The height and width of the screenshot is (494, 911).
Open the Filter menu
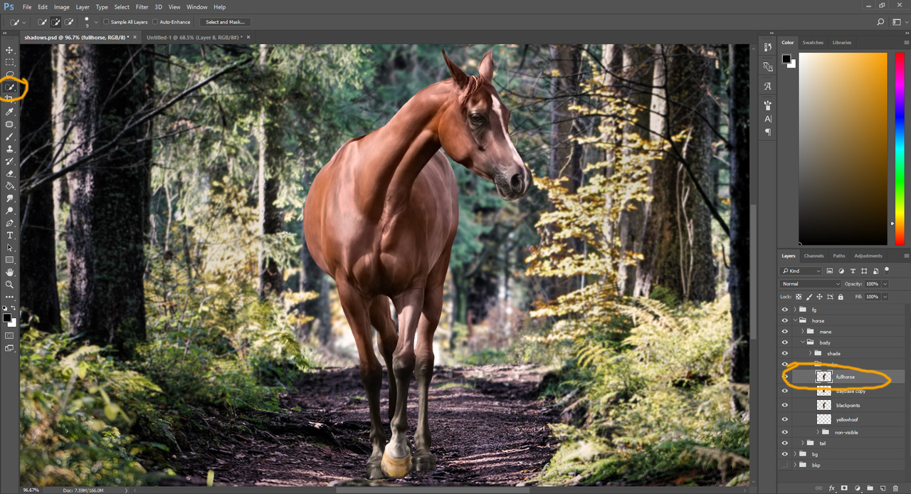142,7
